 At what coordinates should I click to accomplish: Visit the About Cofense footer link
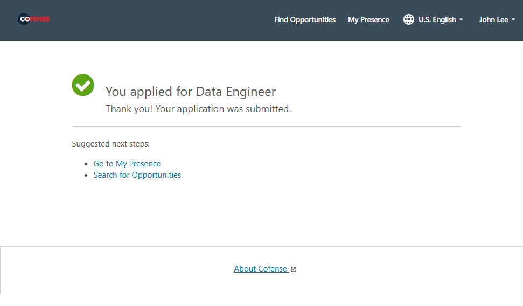click(x=260, y=269)
